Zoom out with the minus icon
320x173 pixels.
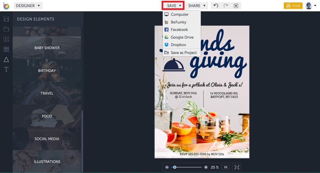(167, 167)
